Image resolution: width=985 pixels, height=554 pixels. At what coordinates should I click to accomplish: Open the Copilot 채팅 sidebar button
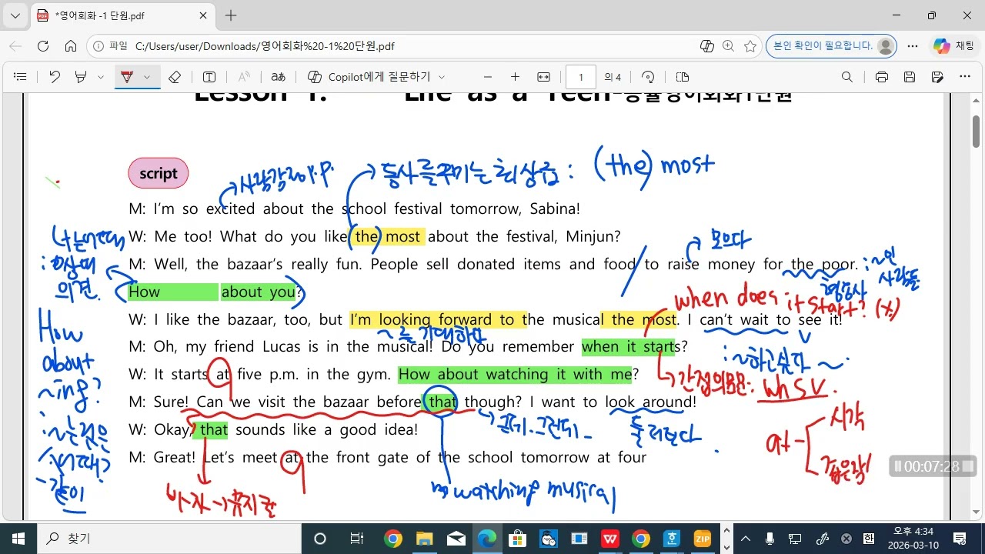click(x=953, y=46)
